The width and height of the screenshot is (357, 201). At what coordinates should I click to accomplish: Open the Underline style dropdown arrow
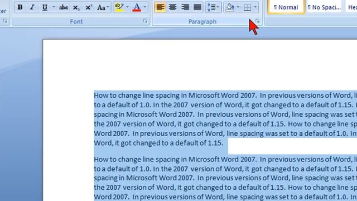[x=54, y=7]
